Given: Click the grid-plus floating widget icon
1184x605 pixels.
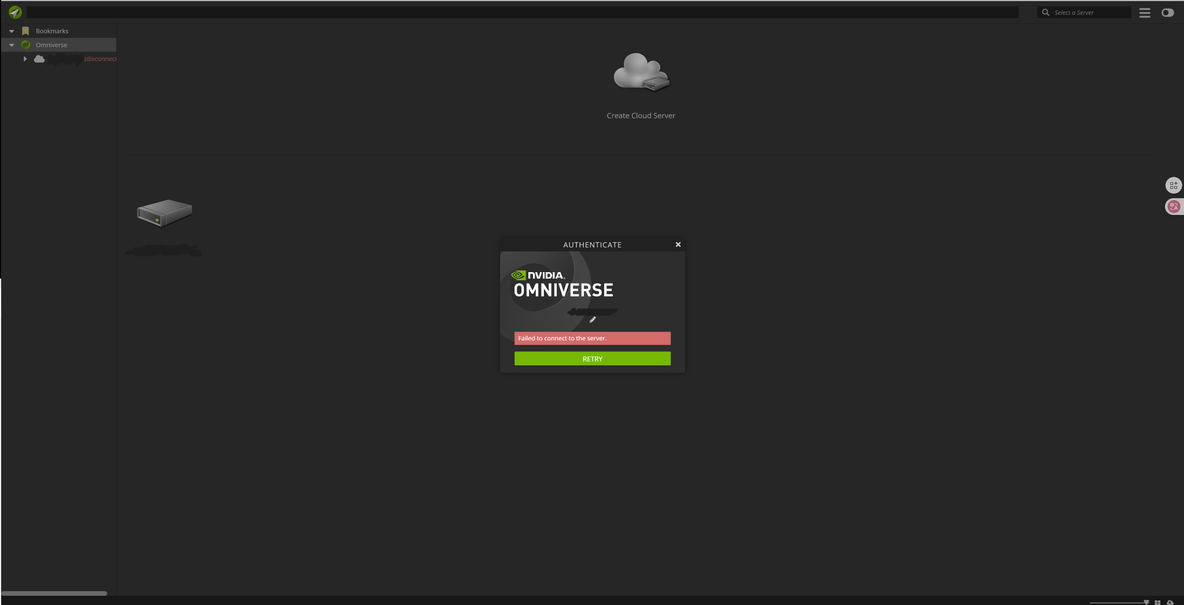Looking at the screenshot, I should [1174, 185].
